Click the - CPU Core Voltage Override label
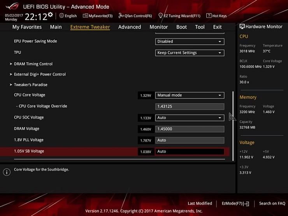The image size is (288, 216). pos(42,106)
